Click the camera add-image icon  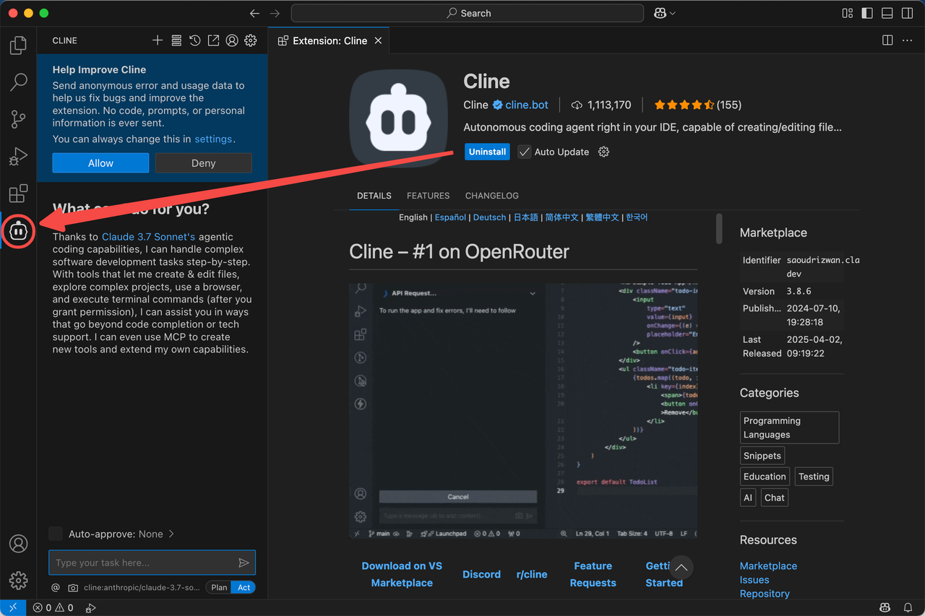pyautogui.click(x=73, y=587)
